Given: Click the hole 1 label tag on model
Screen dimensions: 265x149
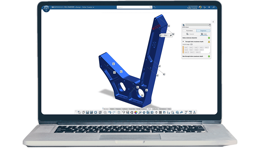Looking at the screenshot, I should pyautogui.click(x=166, y=35).
